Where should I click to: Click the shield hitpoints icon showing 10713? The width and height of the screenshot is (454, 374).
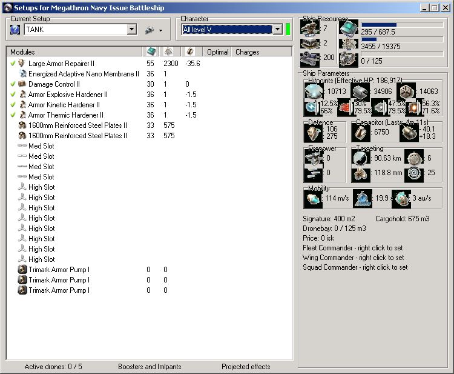coord(314,91)
